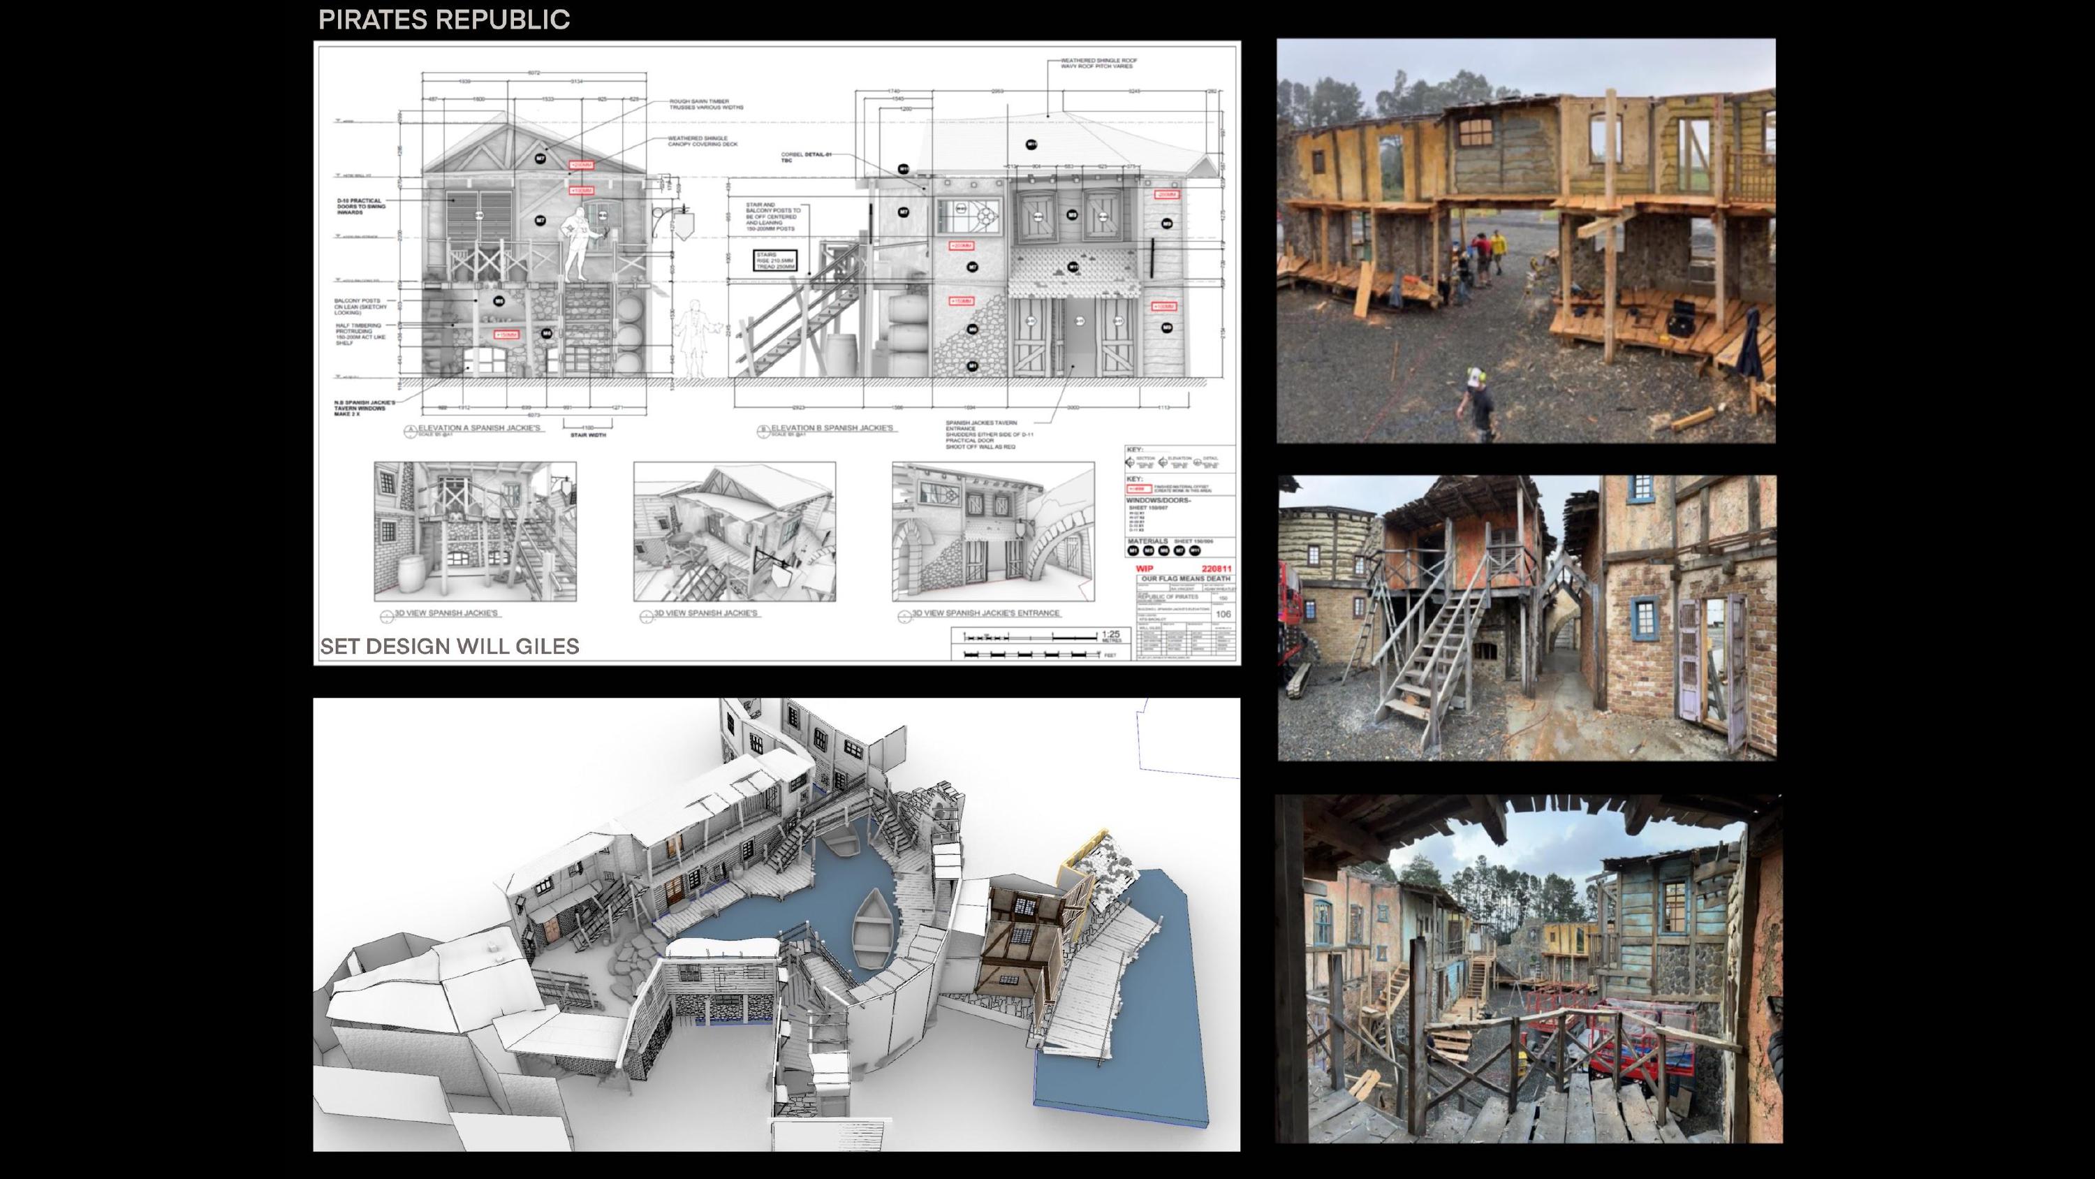Click the REPUBLIC OF PIRATES title block entry
The height and width of the screenshot is (1179, 2095).
click(x=1169, y=596)
